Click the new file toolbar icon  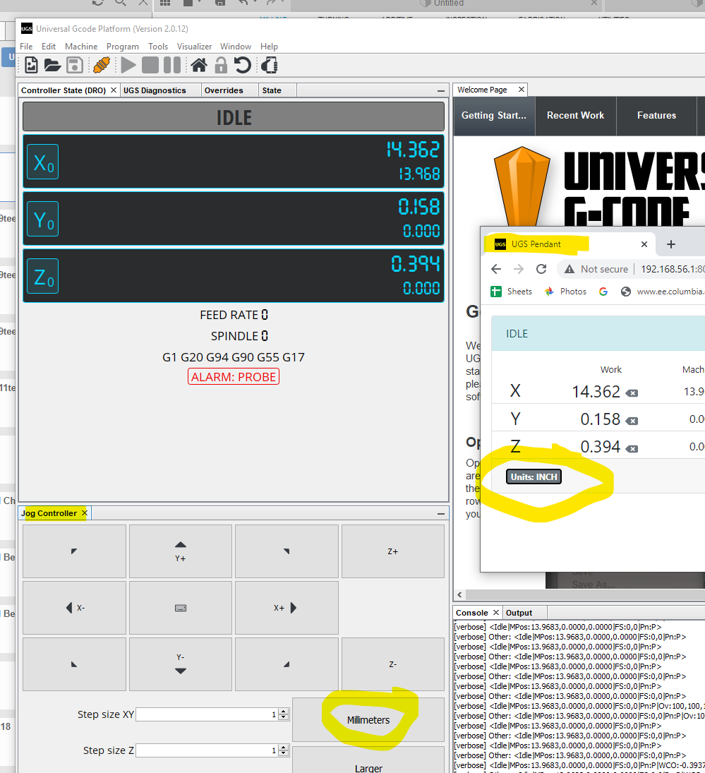(x=31, y=65)
